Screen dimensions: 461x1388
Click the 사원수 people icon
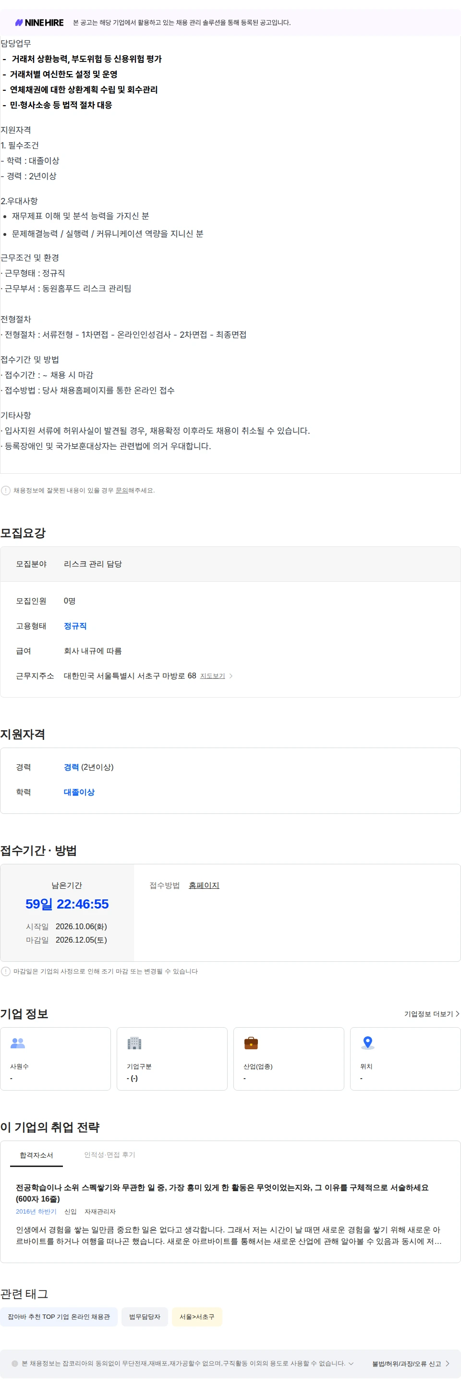(18, 1043)
